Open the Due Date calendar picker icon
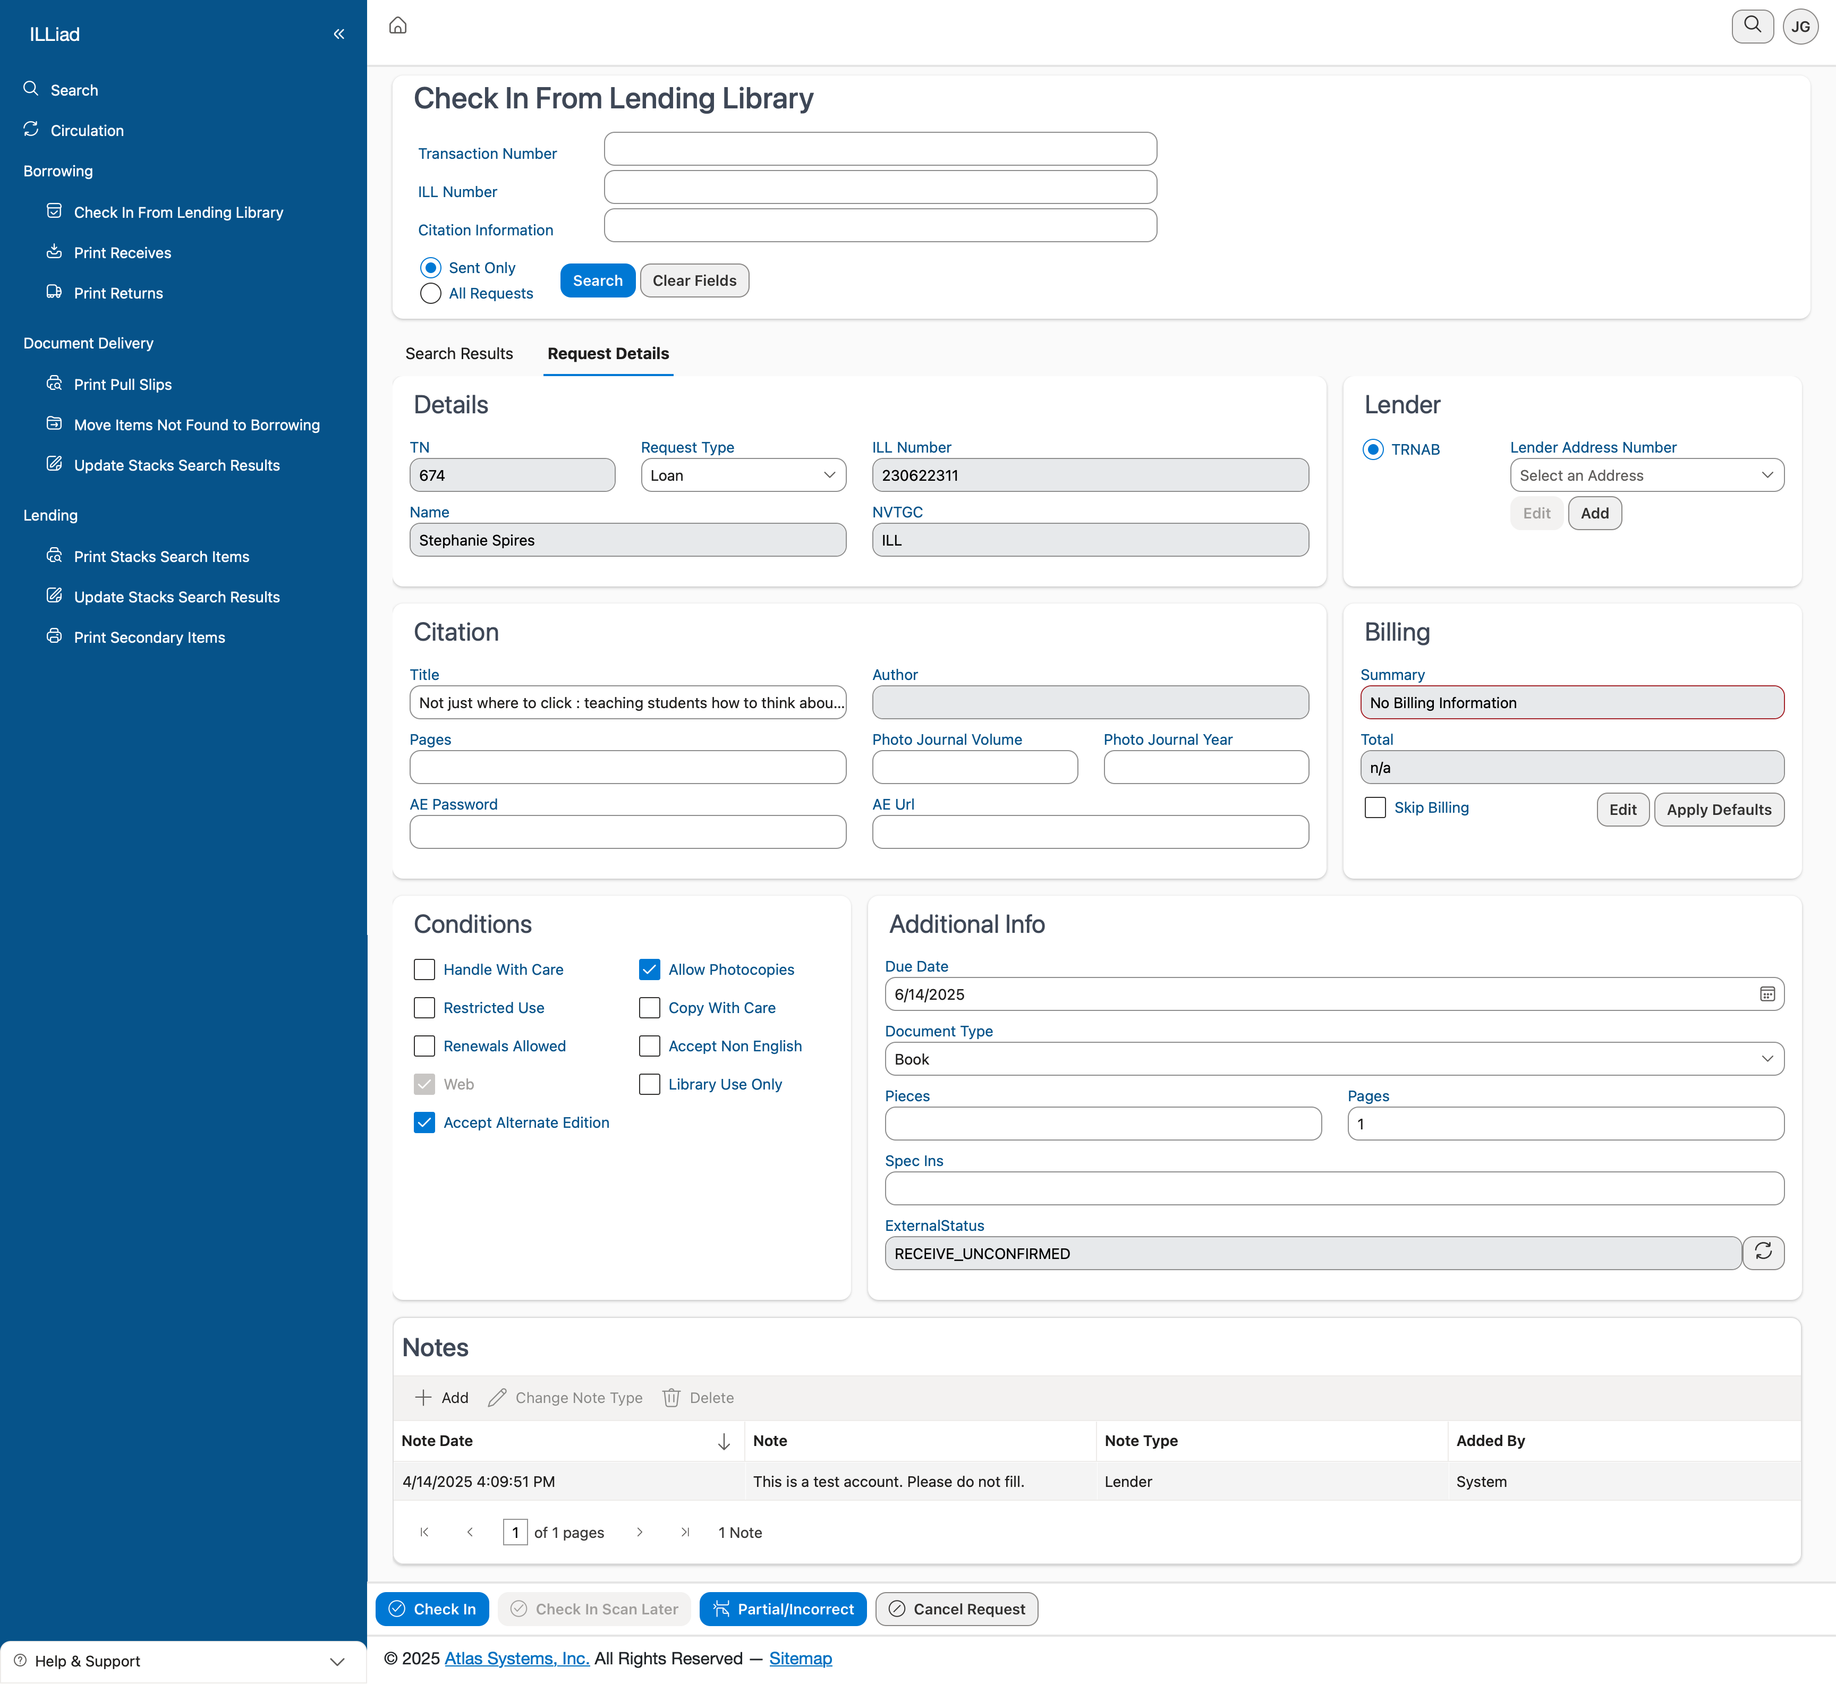 (1766, 994)
